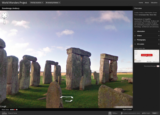Expand the 3D models section chevron
Viewport: 160px width, 115px height.
(x=159, y=44)
